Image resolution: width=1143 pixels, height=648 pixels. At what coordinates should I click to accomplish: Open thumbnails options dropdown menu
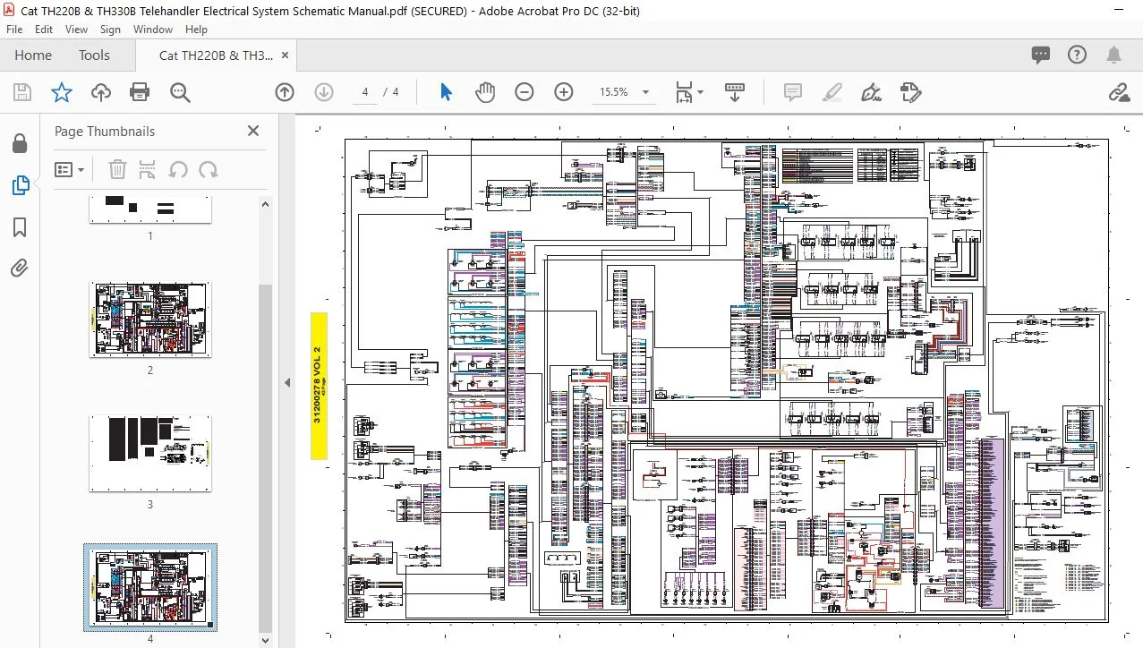(70, 169)
